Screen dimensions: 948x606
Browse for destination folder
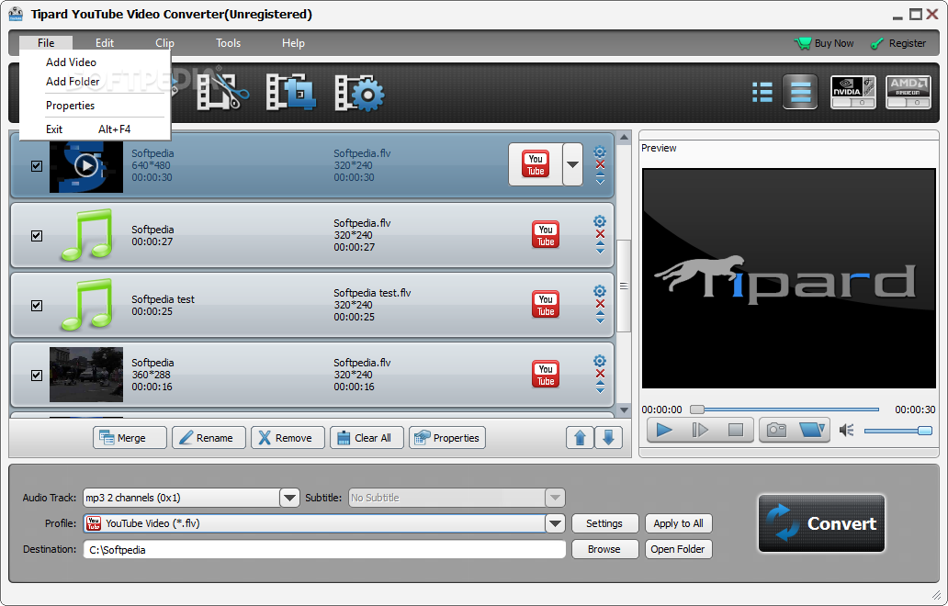click(x=604, y=549)
